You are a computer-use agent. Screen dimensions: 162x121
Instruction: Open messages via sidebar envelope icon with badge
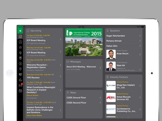(x=21, y=85)
